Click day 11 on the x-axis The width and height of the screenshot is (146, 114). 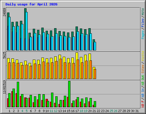click(51, 111)
